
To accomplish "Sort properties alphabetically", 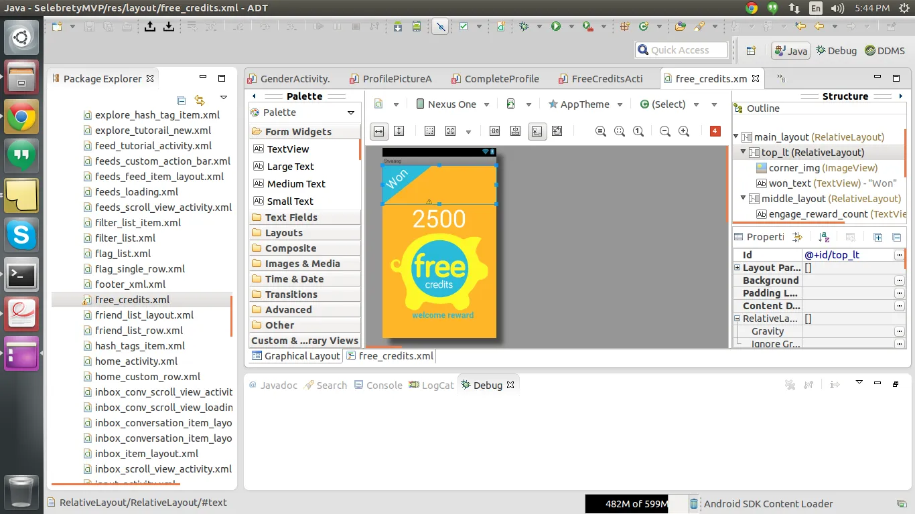I will (824, 237).
